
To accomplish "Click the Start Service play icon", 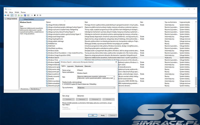I will tap(32, 15).
